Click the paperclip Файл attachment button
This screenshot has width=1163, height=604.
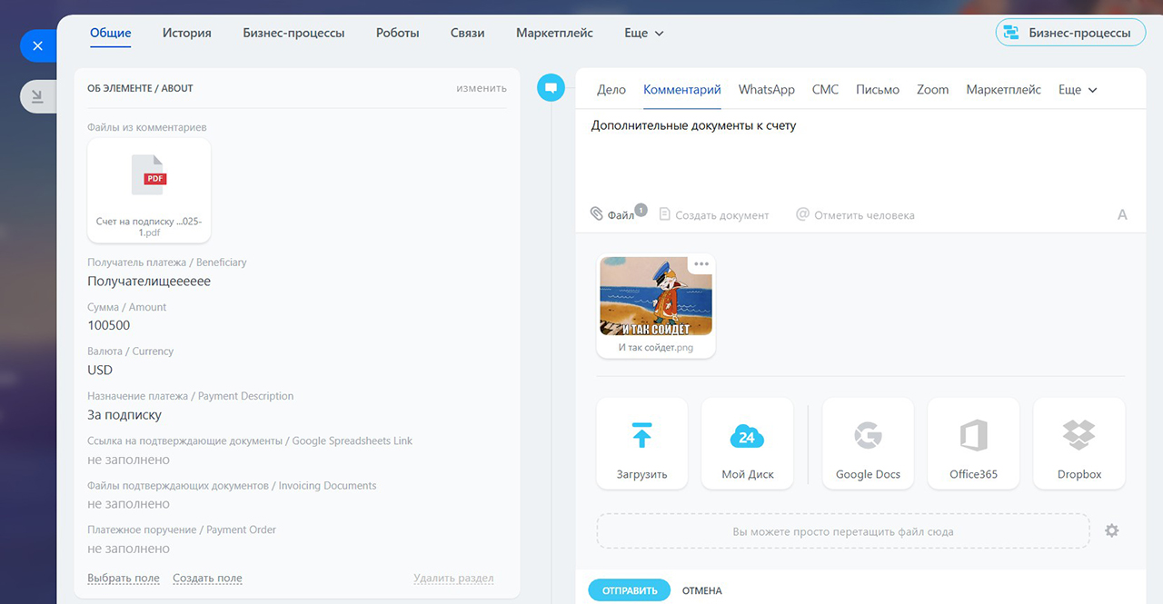pos(612,214)
